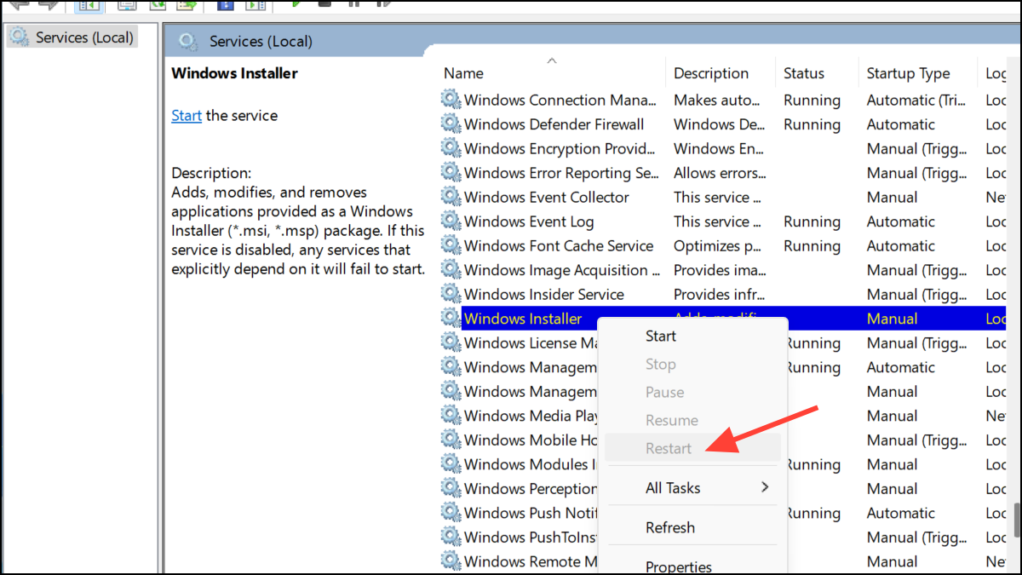1022x575 pixels.
Task: Click the gear icon beside Windows Mobile Hotspot
Action: (450, 440)
